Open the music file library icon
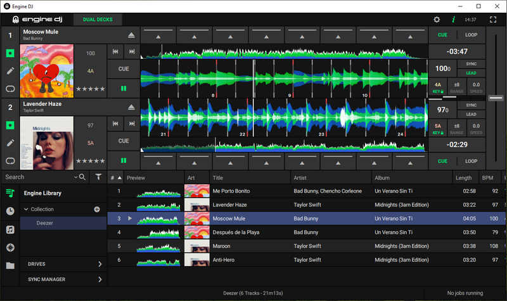 click(10, 229)
